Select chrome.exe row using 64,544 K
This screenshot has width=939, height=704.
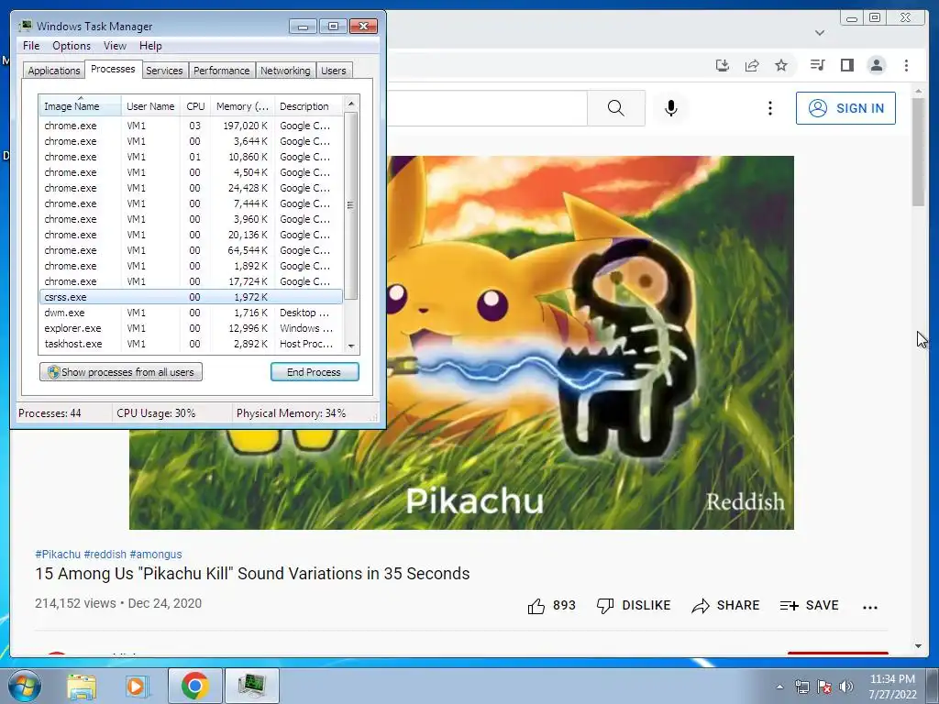[191, 250]
